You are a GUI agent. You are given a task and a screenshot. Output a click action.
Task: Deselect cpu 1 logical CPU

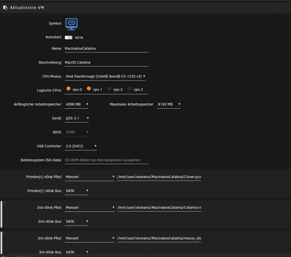tap(89, 89)
